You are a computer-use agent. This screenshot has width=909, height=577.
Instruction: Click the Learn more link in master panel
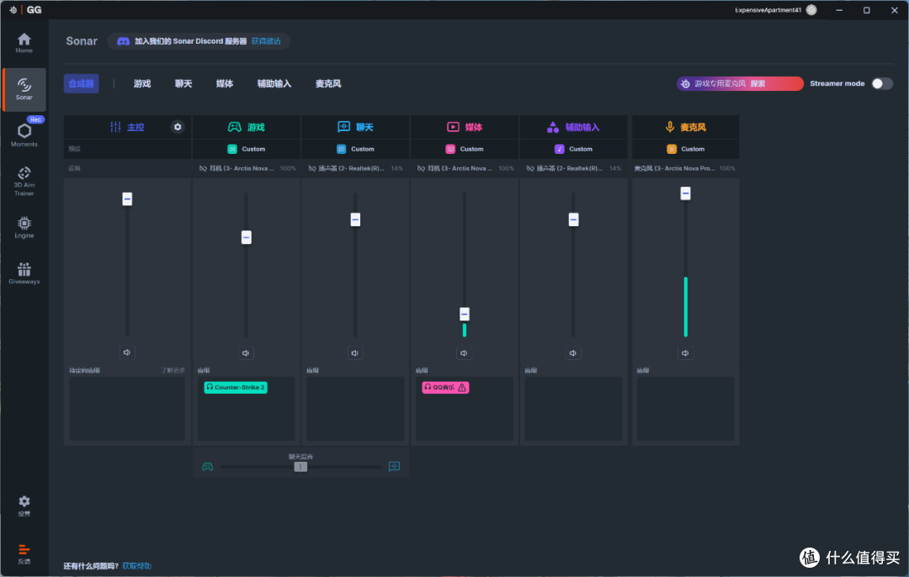pos(173,370)
